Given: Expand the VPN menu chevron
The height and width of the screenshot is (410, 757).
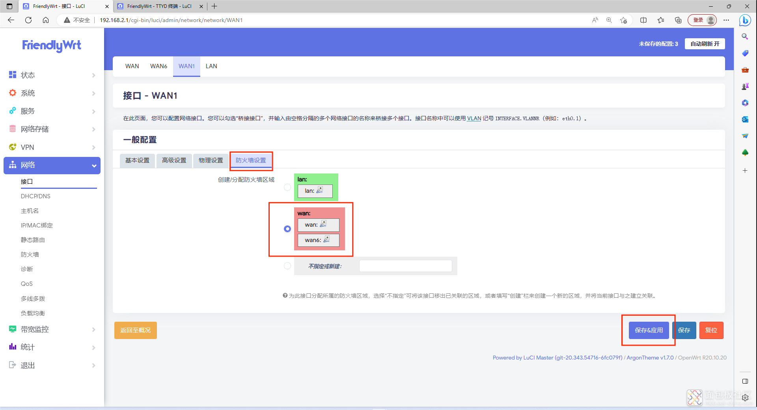Looking at the screenshot, I should pyautogui.click(x=93, y=147).
